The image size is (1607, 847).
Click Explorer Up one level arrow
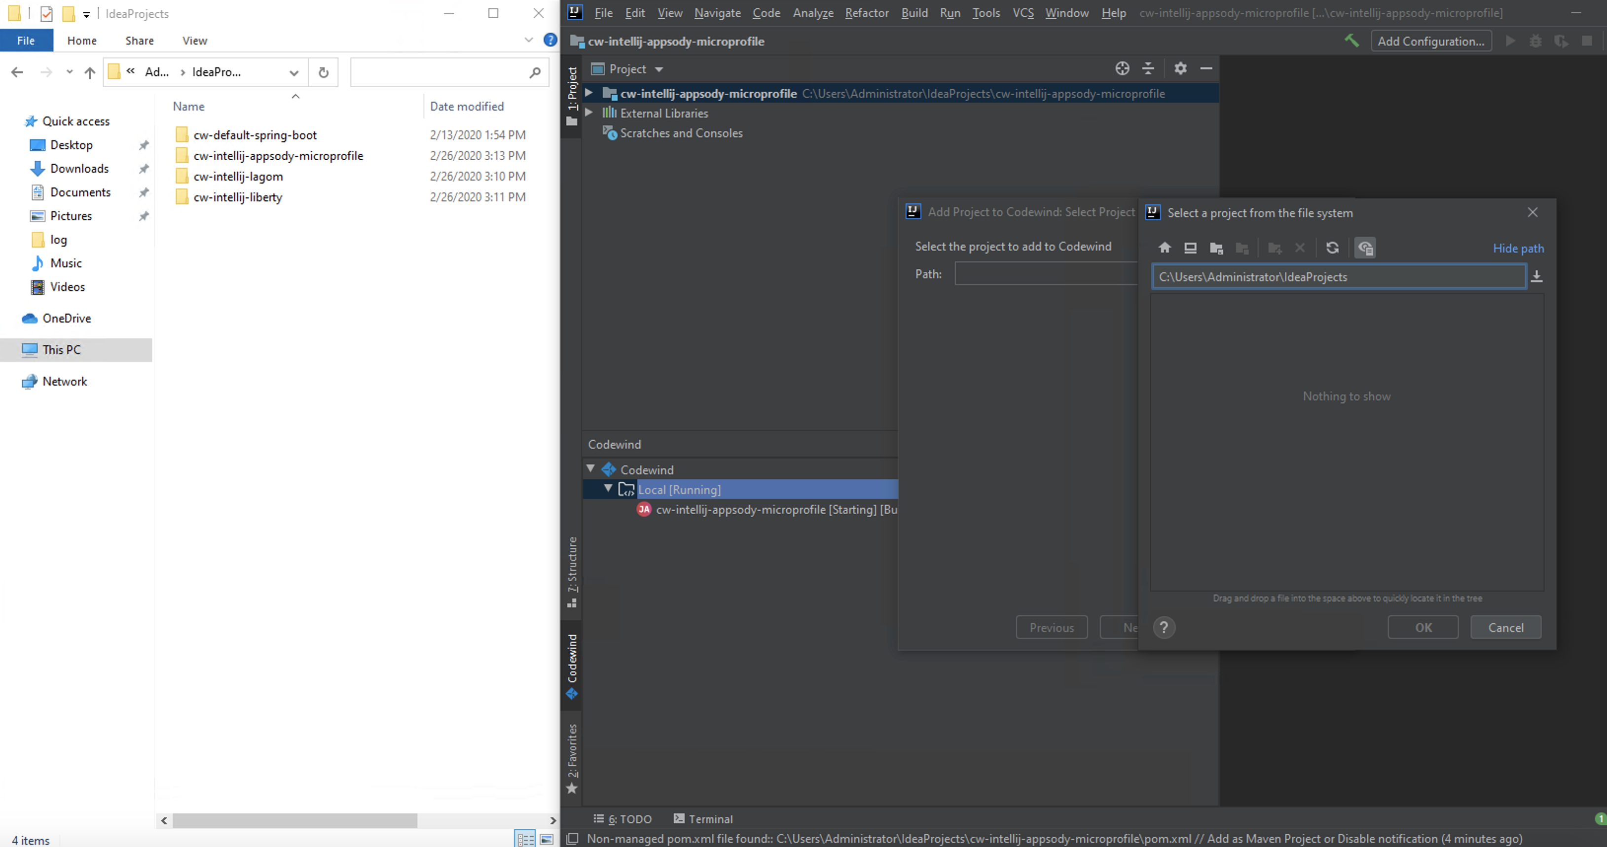click(90, 72)
